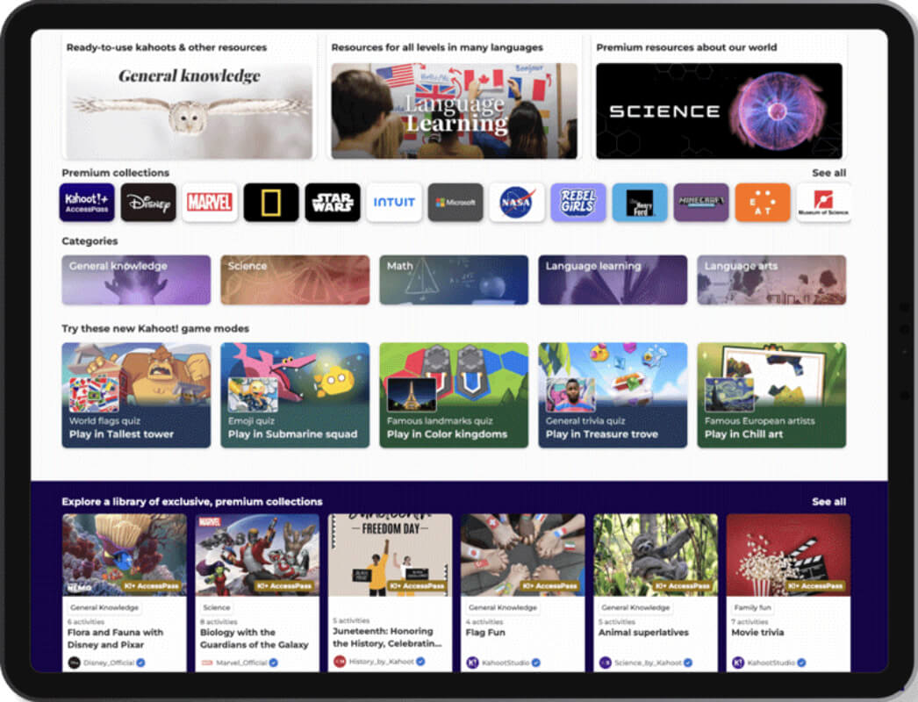The image size is (918, 702).
Task: Play World flags quiz in Tallest tower
Action: click(x=136, y=395)
